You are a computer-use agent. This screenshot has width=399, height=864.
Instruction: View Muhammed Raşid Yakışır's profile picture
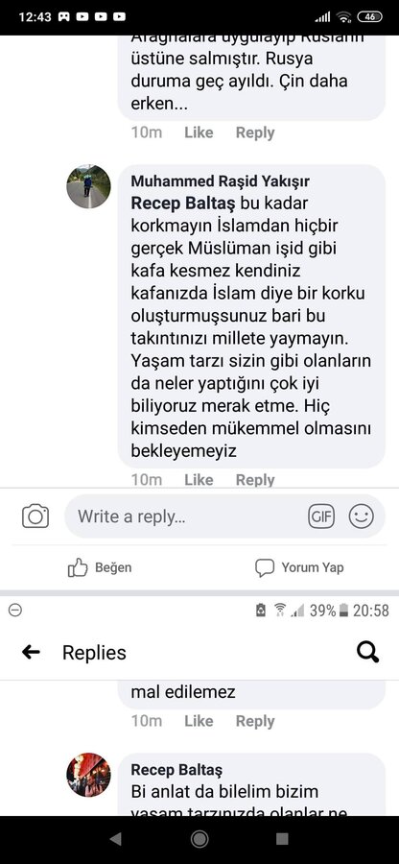click(88, 186)
